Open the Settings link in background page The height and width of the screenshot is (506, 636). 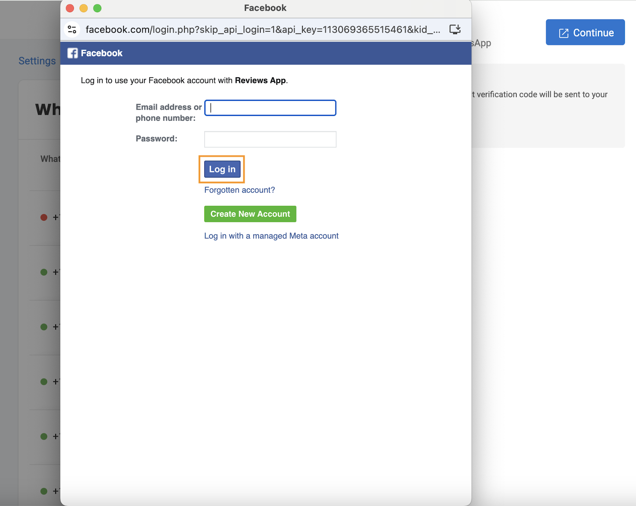(37, 61)
